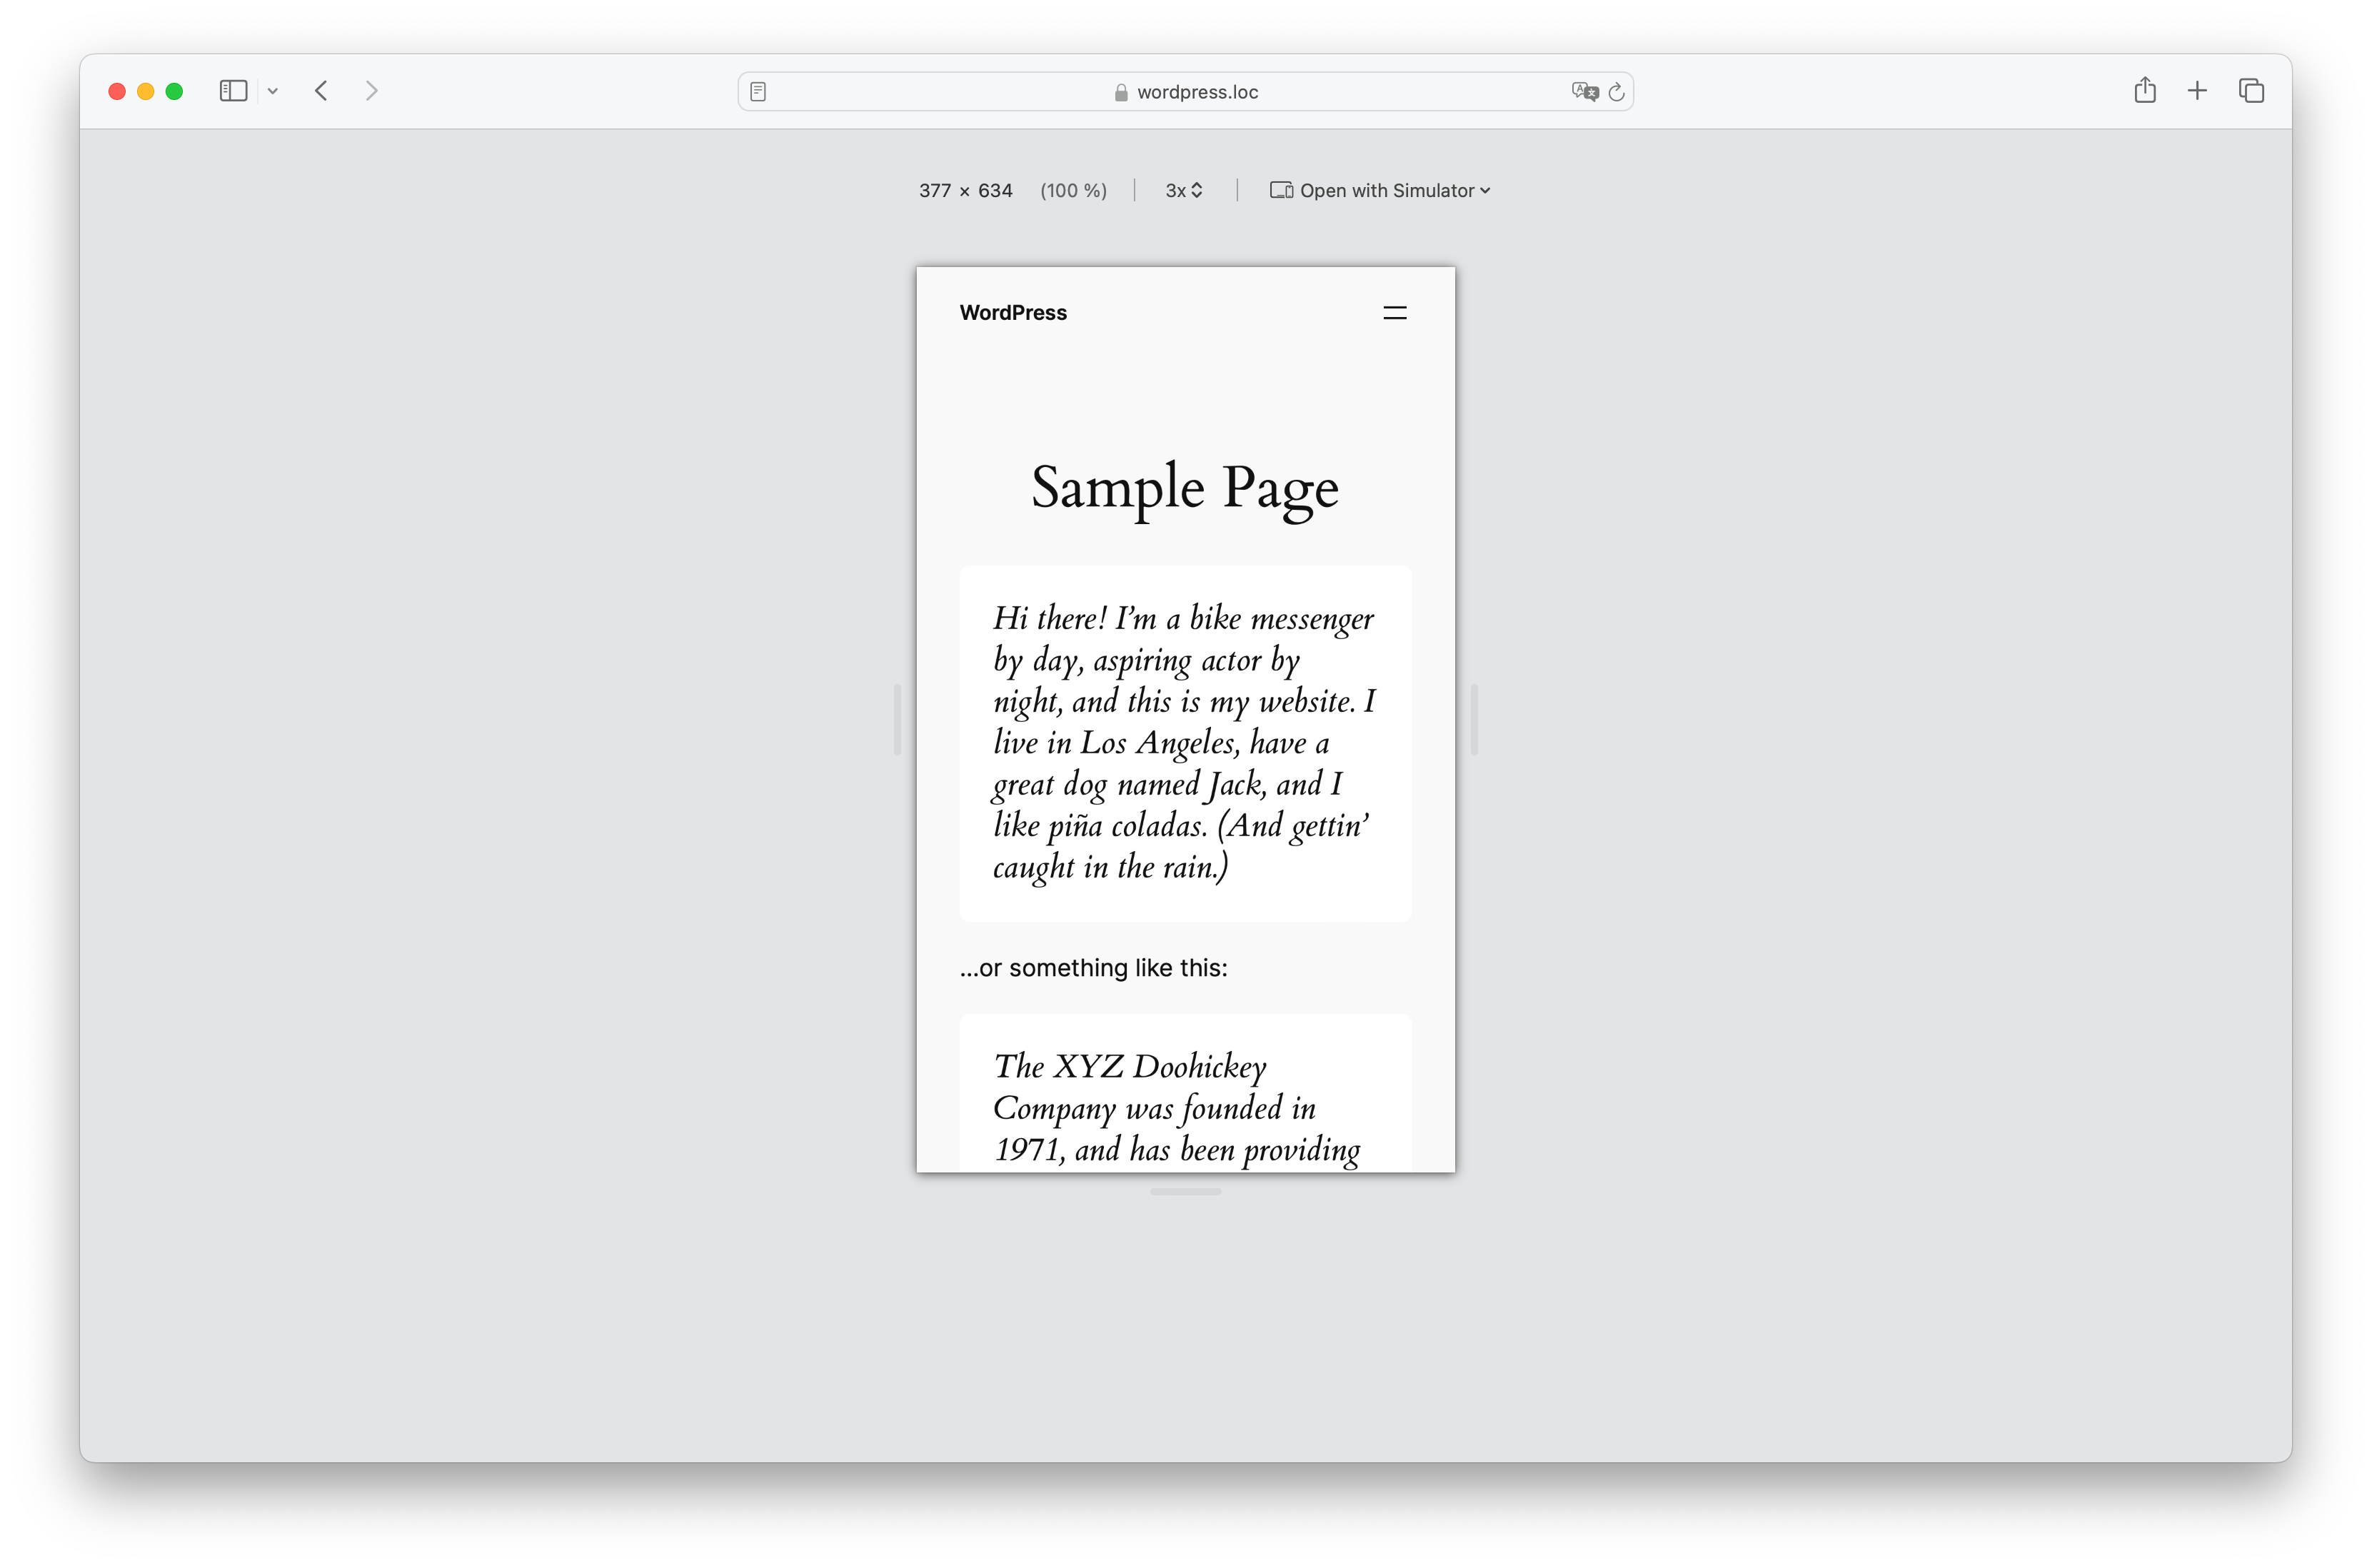Image resolution: width=2372 pixels, height=1568 pixels.
Task: Open the sidebar options chevron
Action: [x=272, y=91]
